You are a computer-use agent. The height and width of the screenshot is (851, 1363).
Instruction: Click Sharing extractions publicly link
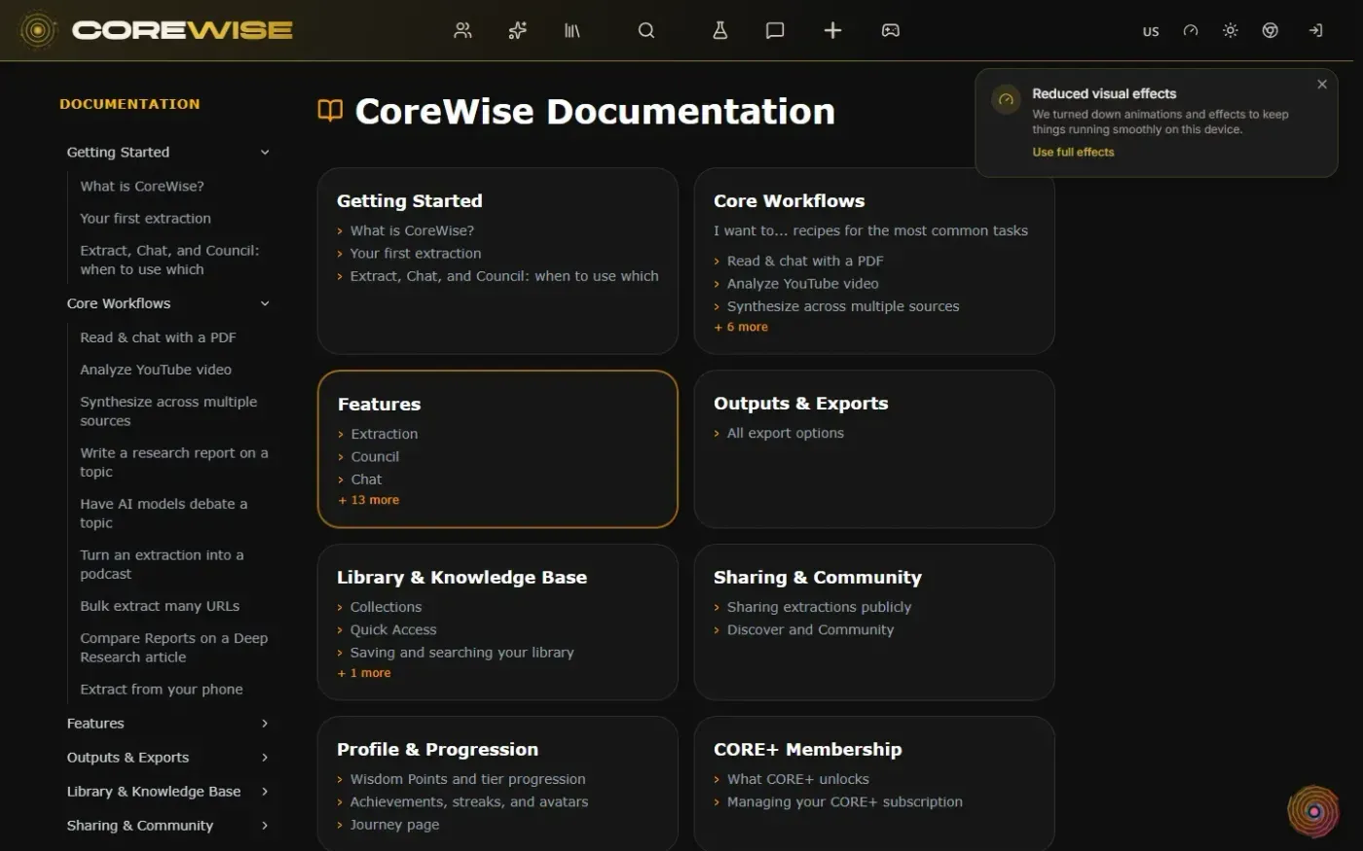click(x=819, y=607)
